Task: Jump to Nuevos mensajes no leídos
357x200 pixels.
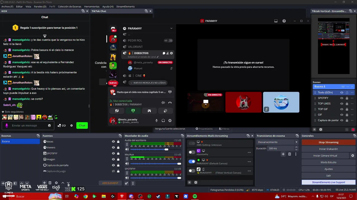Action: (x=148, y=82)
